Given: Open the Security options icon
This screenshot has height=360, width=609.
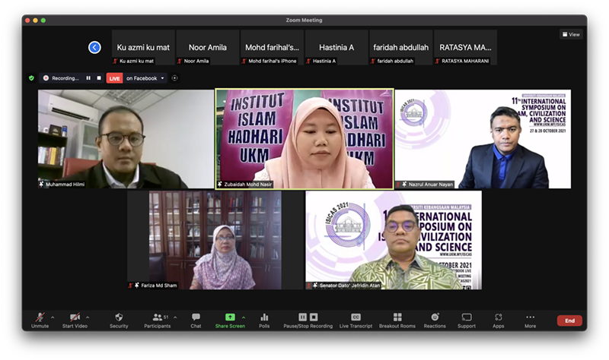Looking at the screenshot, I should [119, 317].
